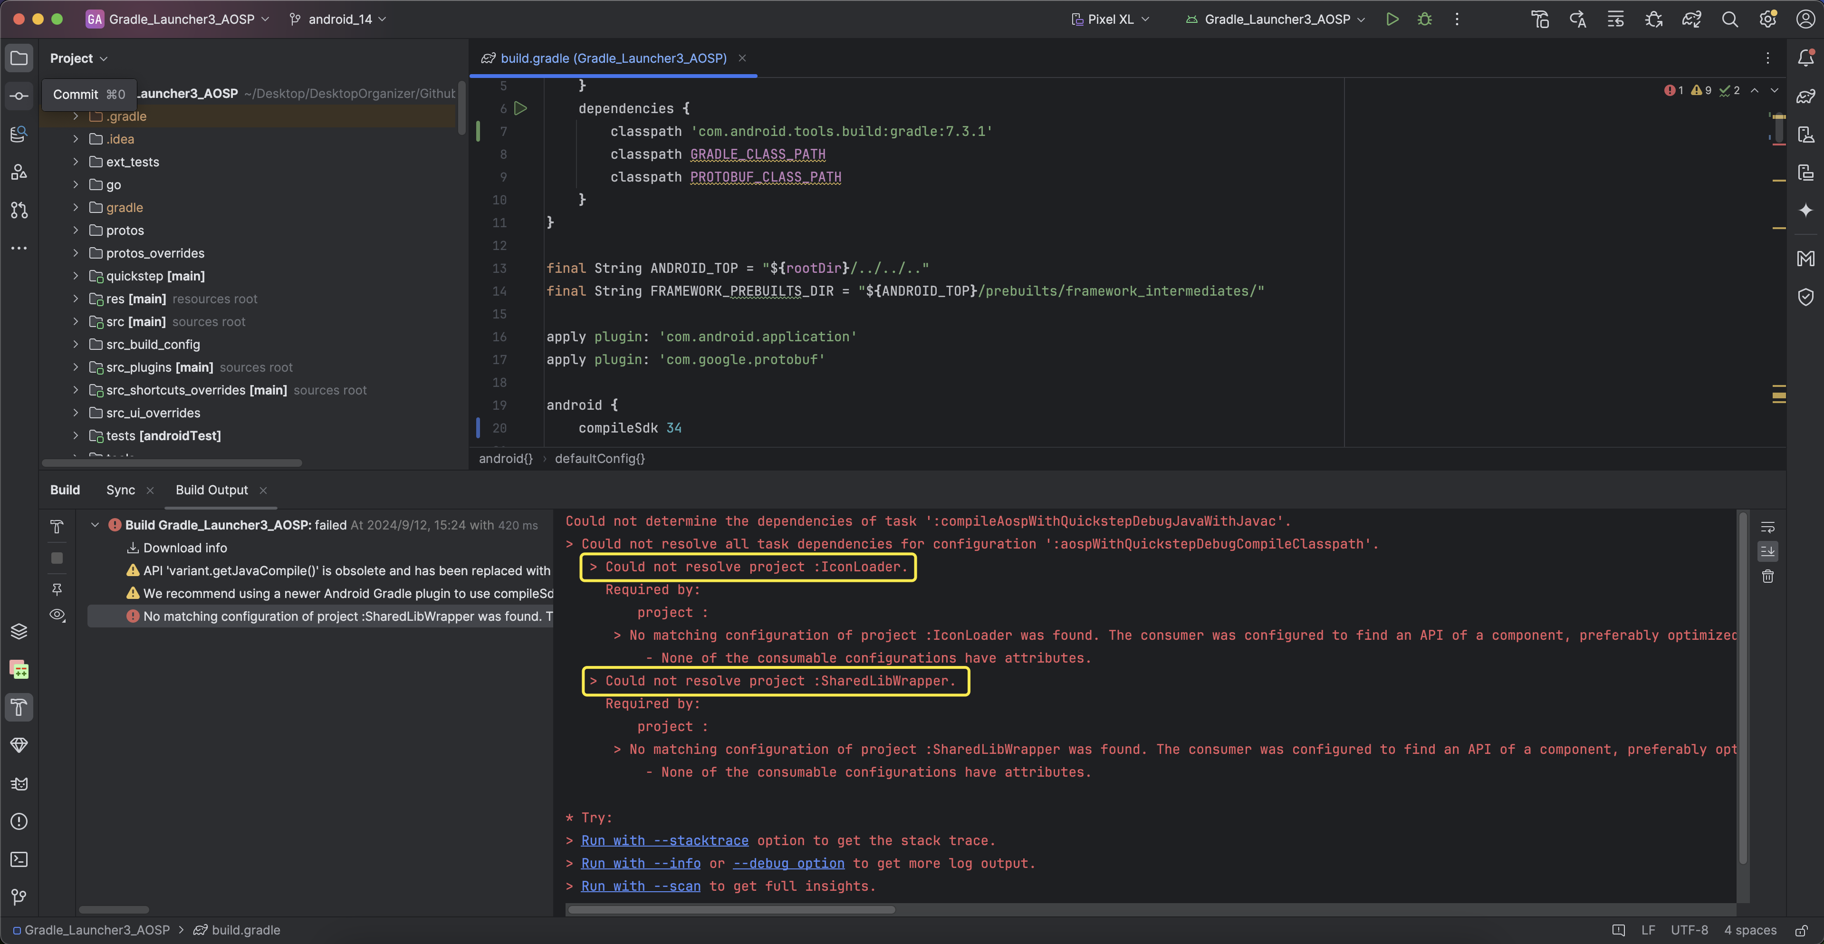Collapse the failed build tree node
Viewport: 1824px width, 944px height.
[95, 525]
